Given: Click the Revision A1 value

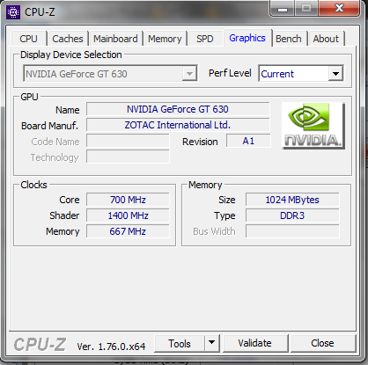Looking at the screenshot, I should [x=248, y=141].
